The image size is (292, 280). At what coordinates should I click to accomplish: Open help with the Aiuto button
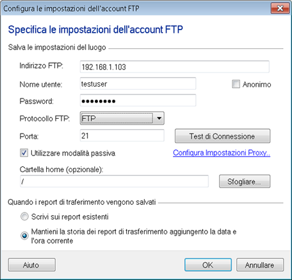[32, 265]
